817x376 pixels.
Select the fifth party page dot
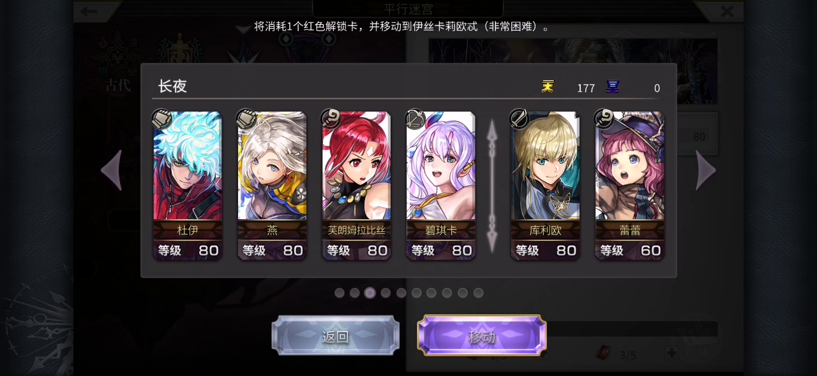point(401,293)
